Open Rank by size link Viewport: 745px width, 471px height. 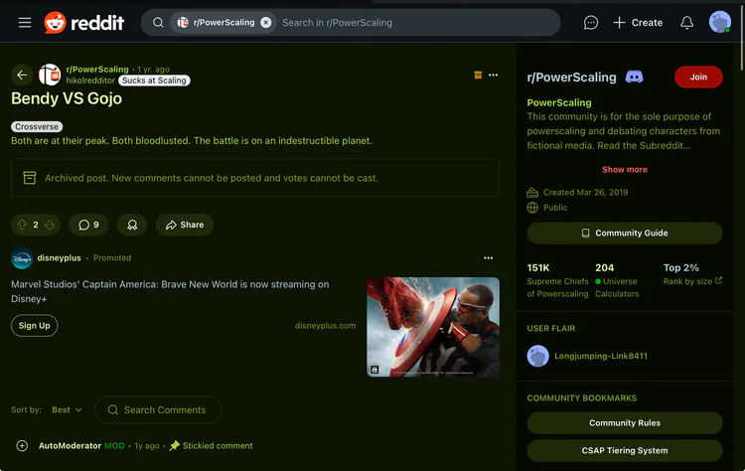(692, 281)
